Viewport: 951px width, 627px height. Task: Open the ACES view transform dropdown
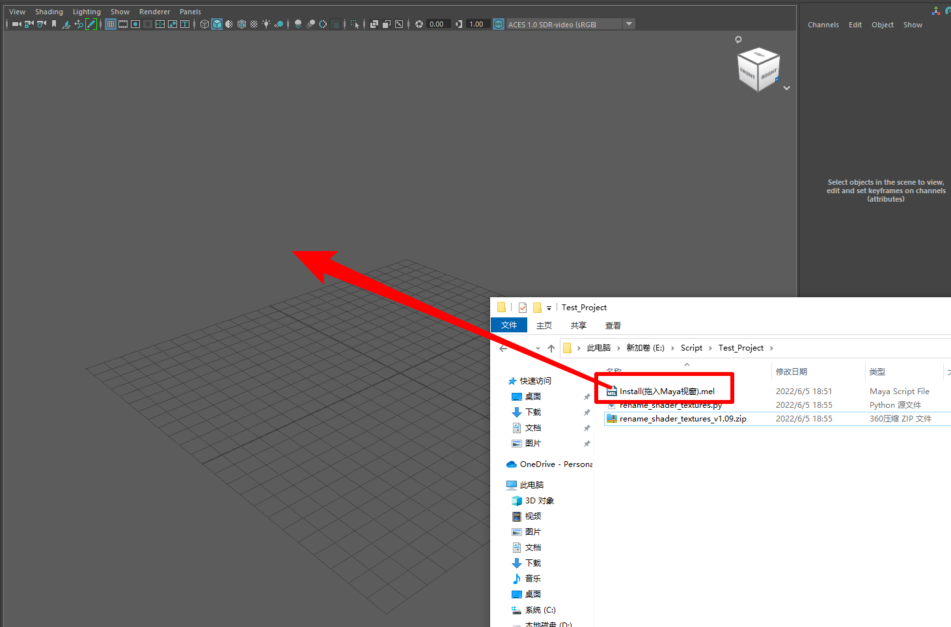(629, 24)
